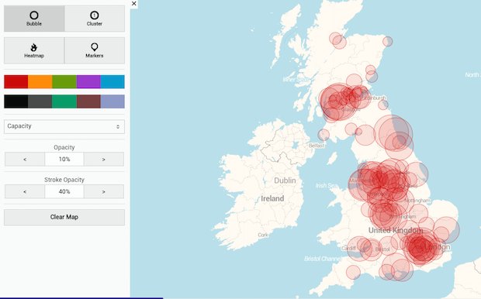Decrease Stroke Opacity with left arrow
Viewport: 481px width, 299px height.
[x=25, y=191]
